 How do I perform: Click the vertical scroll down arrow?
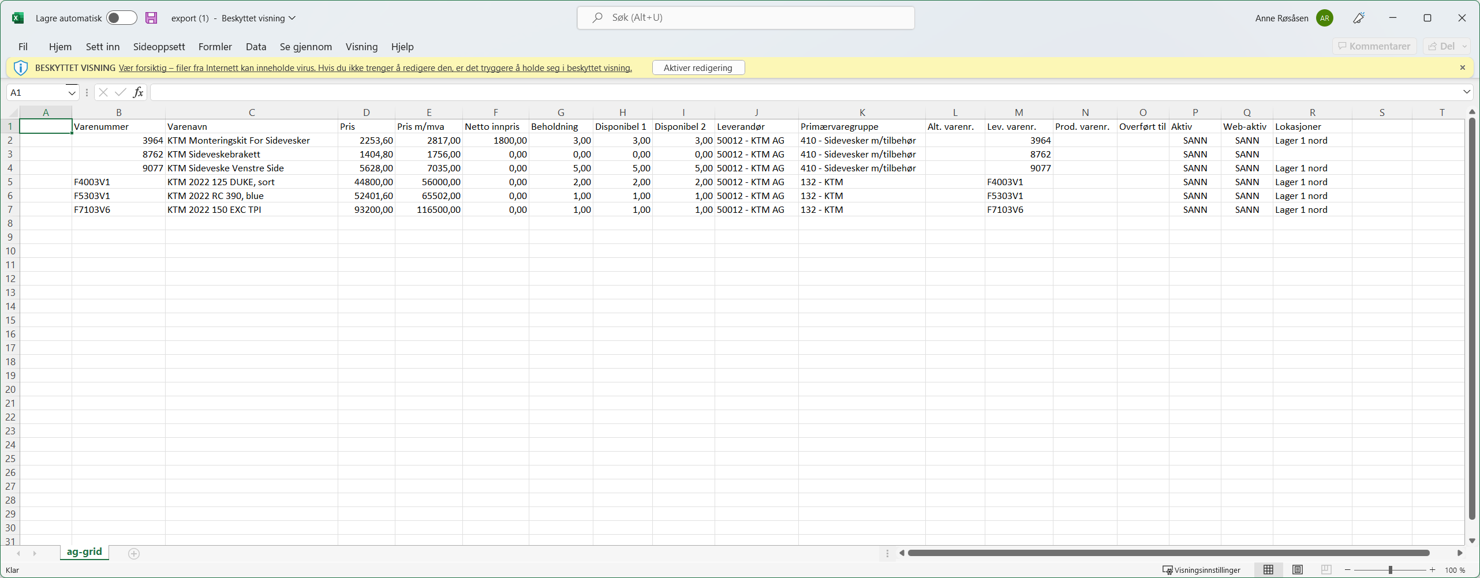[1472, 541]
